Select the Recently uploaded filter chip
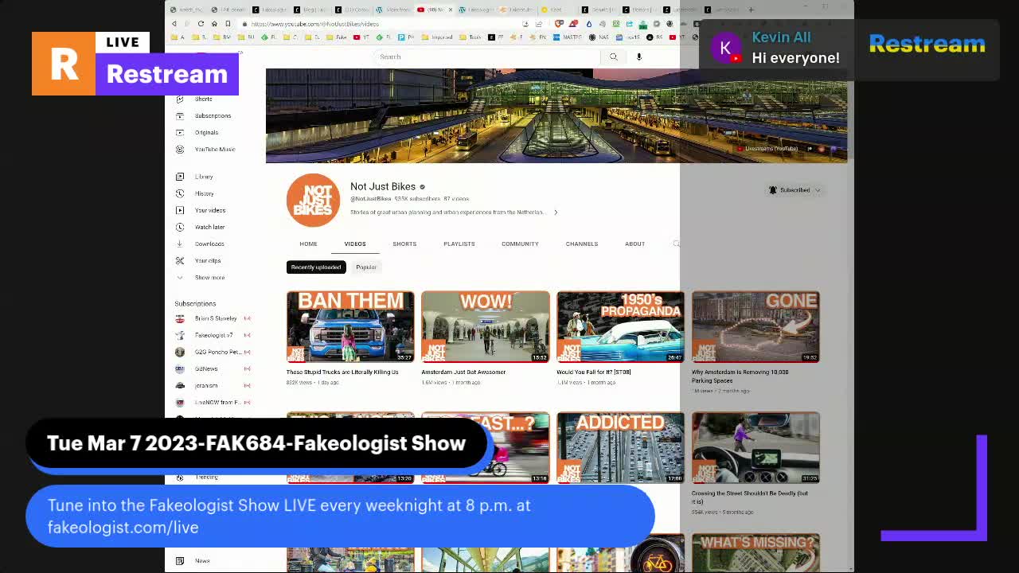The image size is (1019, 573). point(316,267)
